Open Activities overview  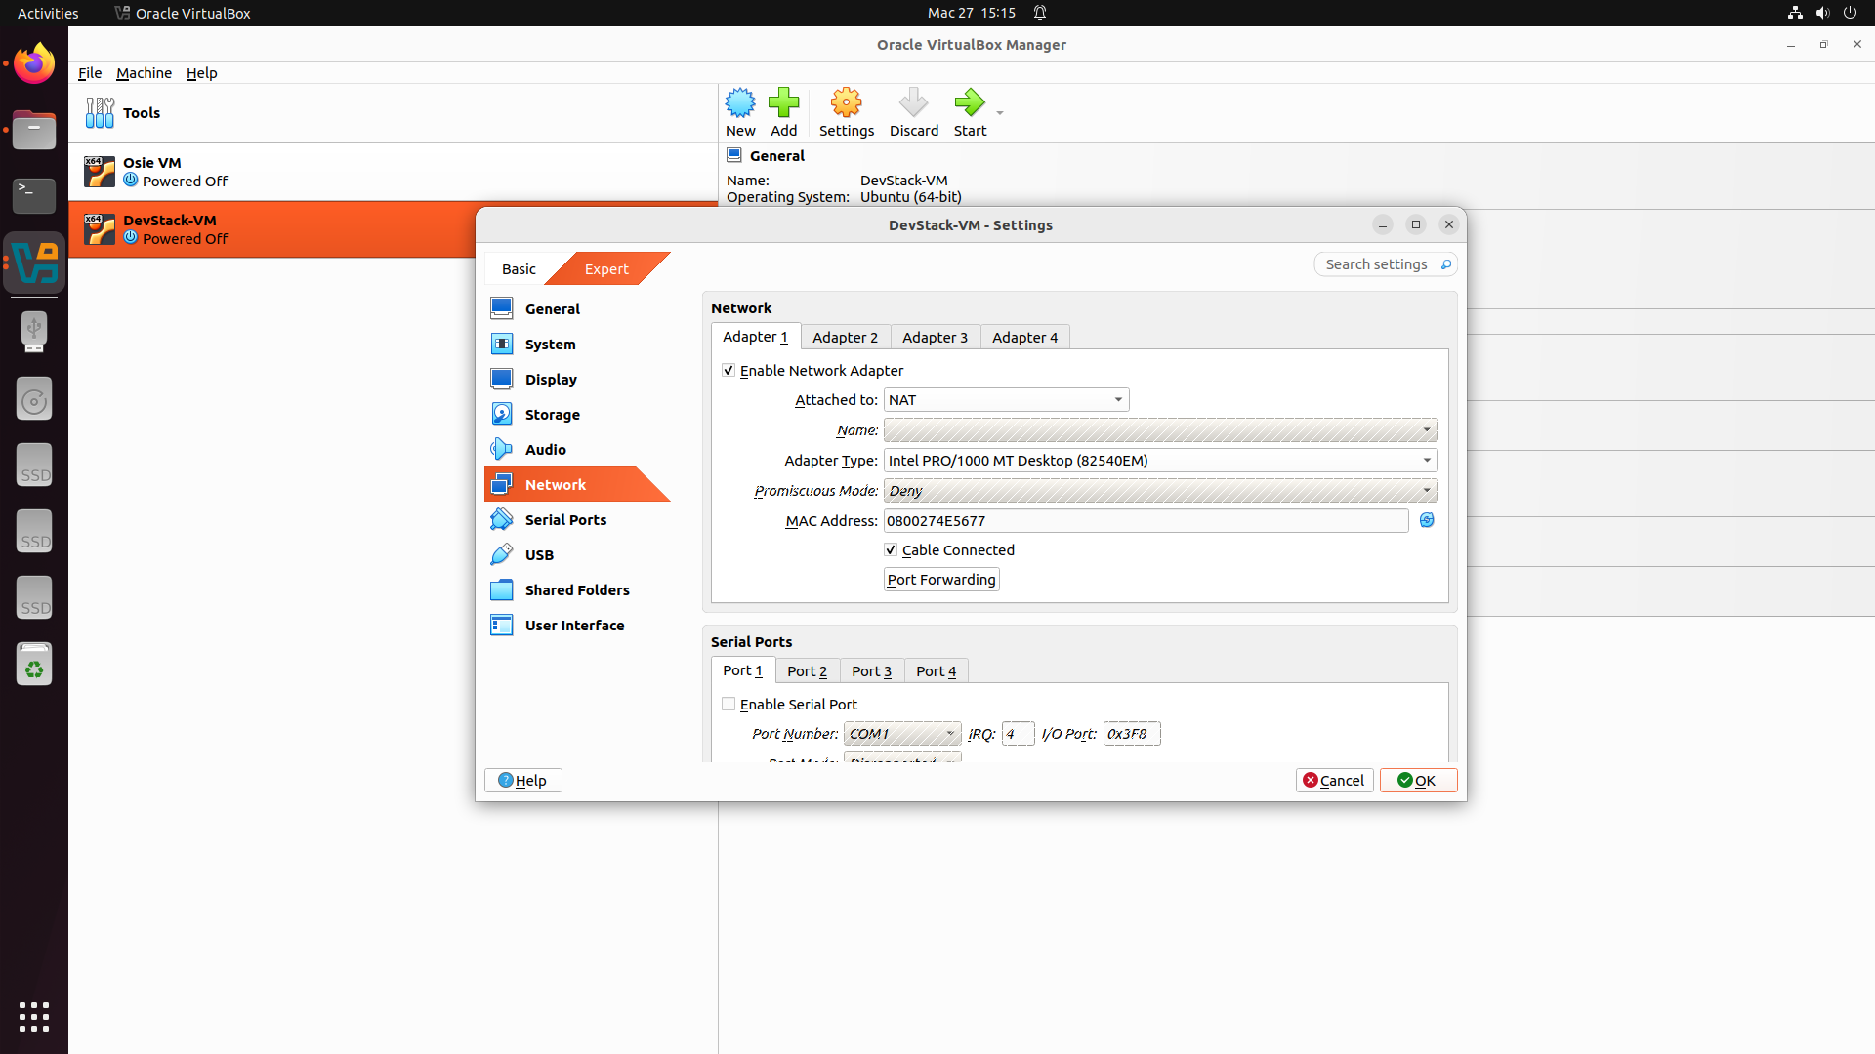[48, 13]
